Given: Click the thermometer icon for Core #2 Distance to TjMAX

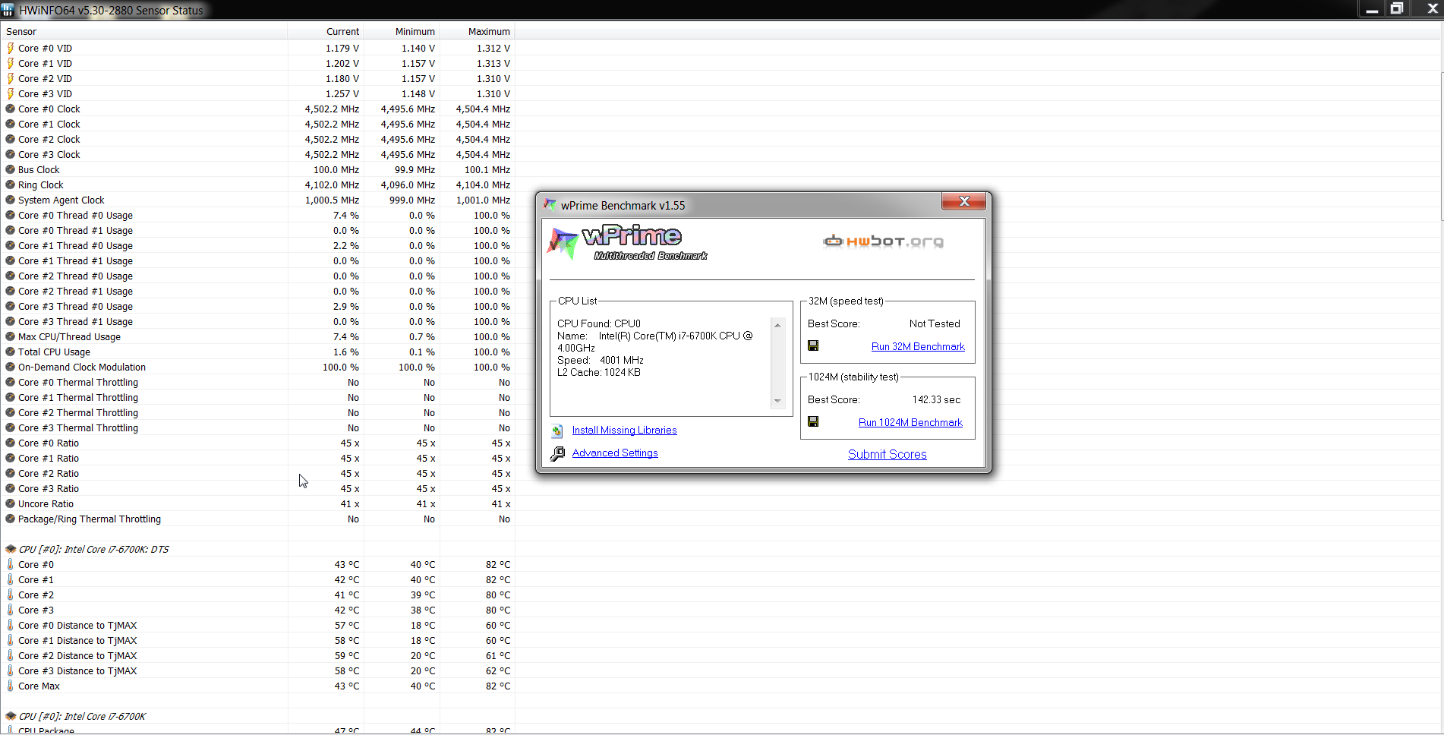Looking at the screenshot, I should click(x=11, y=655).
